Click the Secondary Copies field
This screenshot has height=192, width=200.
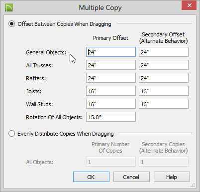164,162
